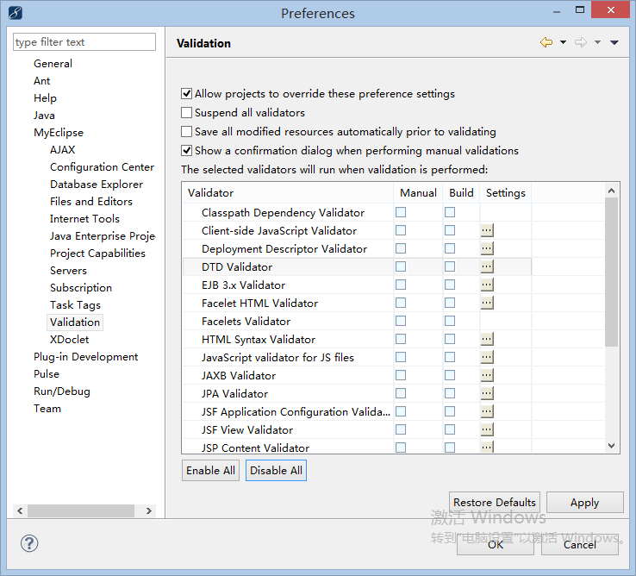Check Build for Classpath Dependency Validator
636x576 pixels.
click(450, 212)
